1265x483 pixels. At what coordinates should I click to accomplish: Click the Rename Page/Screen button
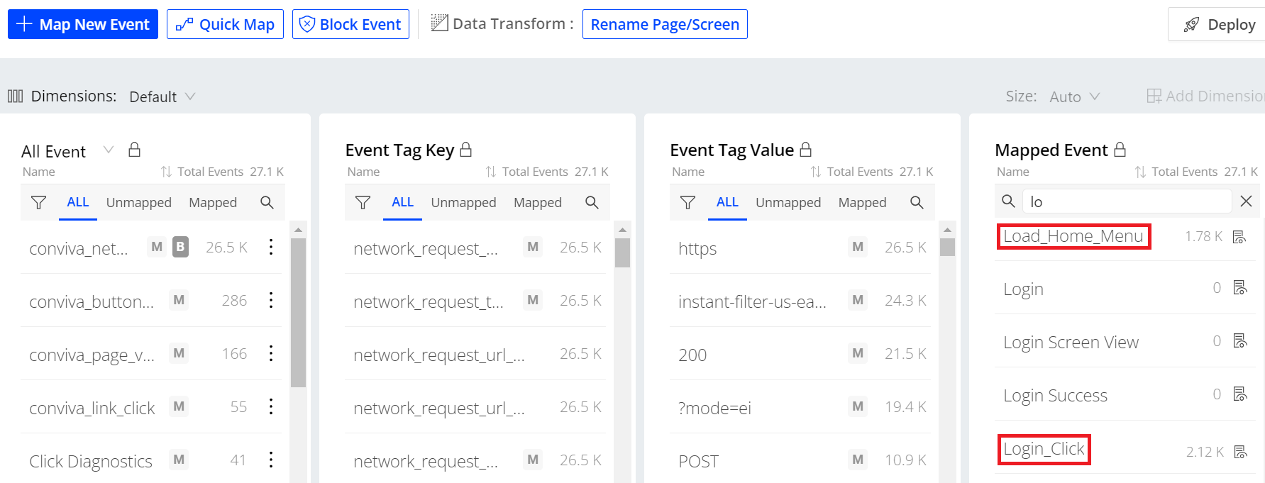point(665,24)
